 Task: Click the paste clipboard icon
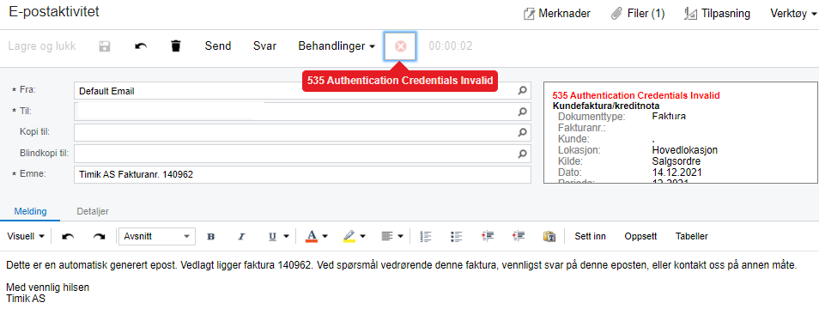point(549,236)
